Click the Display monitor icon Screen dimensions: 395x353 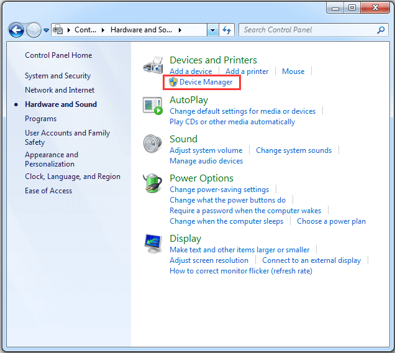click(153, 244)
